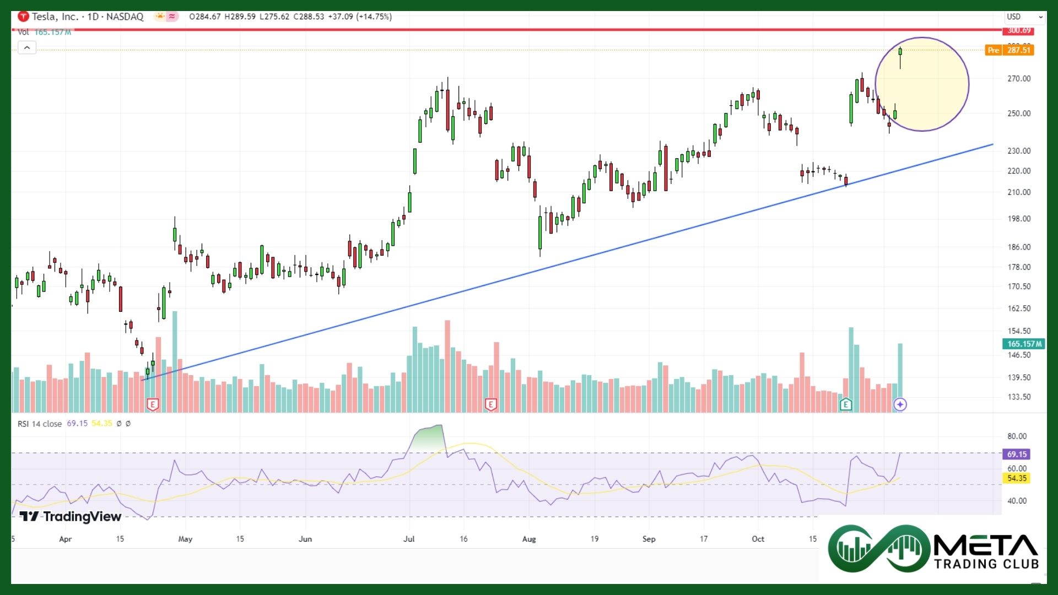Click the O284.67 open value
Viewport: 1058px width, 595px height.
(205, 17)
